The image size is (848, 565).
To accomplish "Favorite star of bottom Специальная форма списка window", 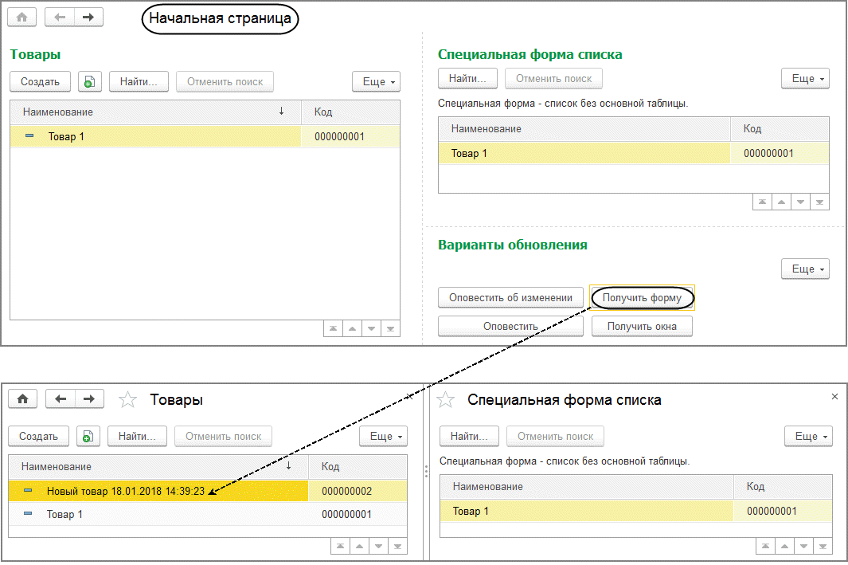I will coord(446,399).
